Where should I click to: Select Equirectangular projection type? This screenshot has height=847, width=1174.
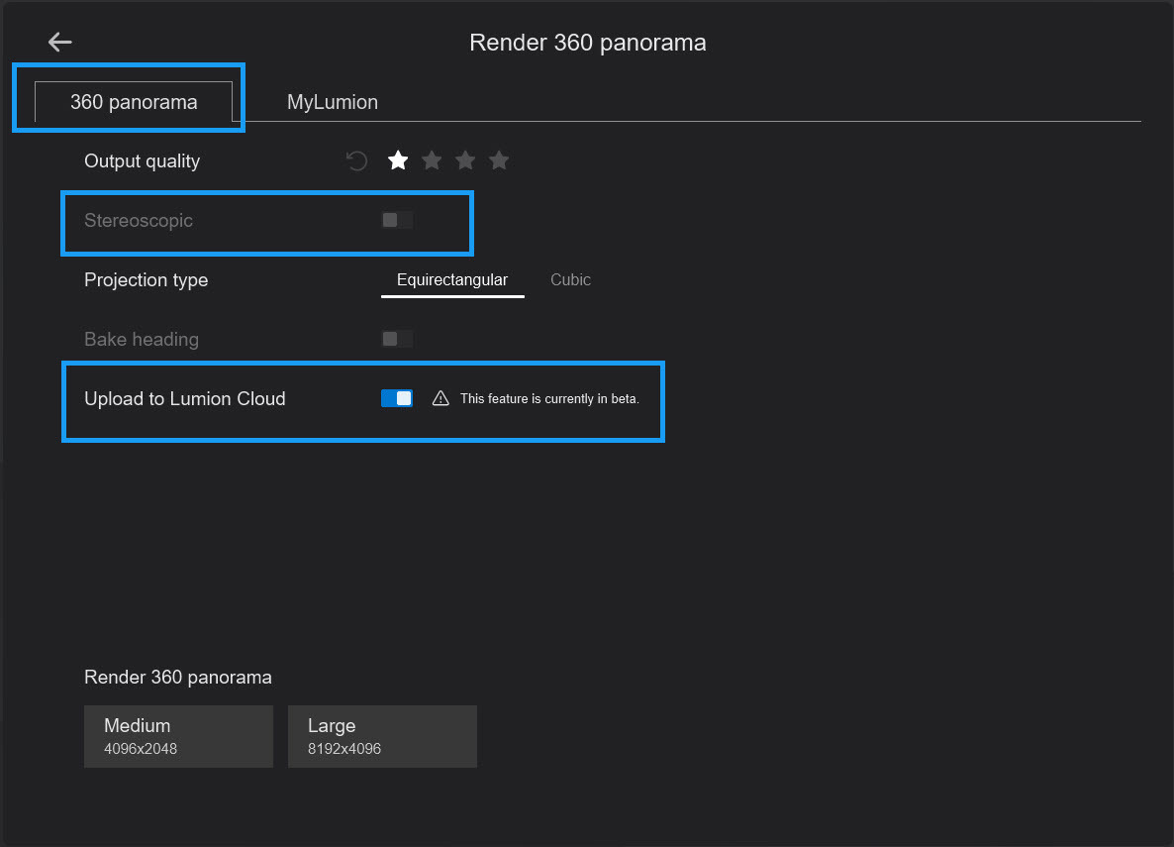click(x=452, y=280)
